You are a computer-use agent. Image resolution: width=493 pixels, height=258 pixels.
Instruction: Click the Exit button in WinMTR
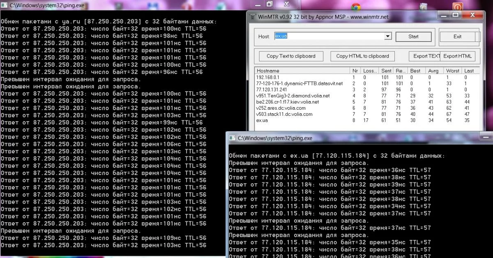pyautogui.click(x=457, y=37)
